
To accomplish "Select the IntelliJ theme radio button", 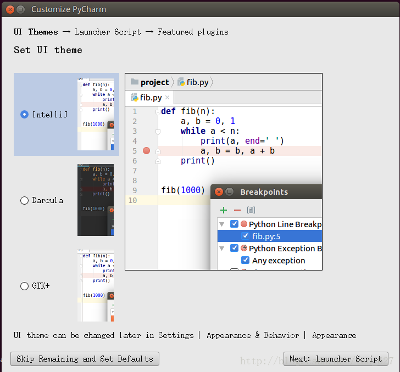I will (24, 115).
